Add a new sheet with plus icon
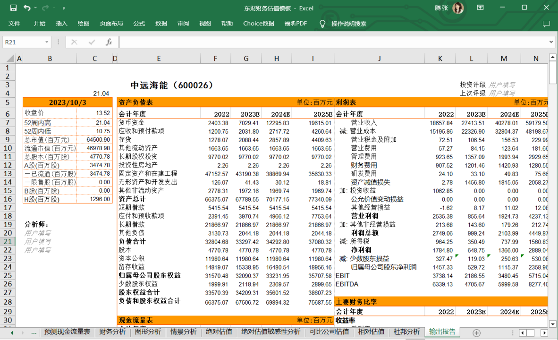 pyautogui.click(x=476, y=332)
